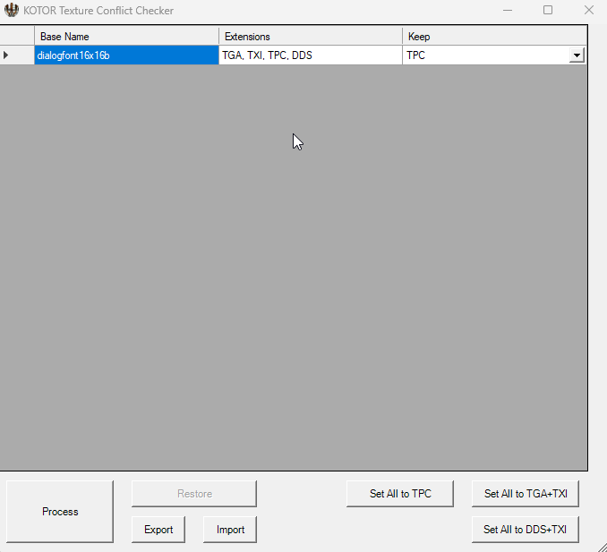Close the KOTOR Texture Conflict Checker window
607x552 pixels.
click(x=589, y=10)
